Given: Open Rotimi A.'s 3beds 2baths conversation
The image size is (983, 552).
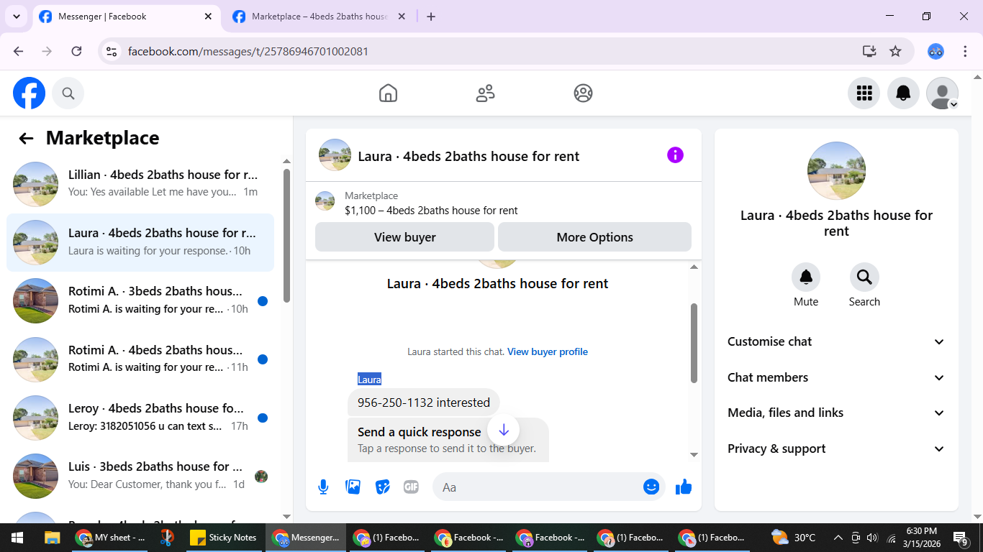Looking at the screenshot, I should (140, 300).
